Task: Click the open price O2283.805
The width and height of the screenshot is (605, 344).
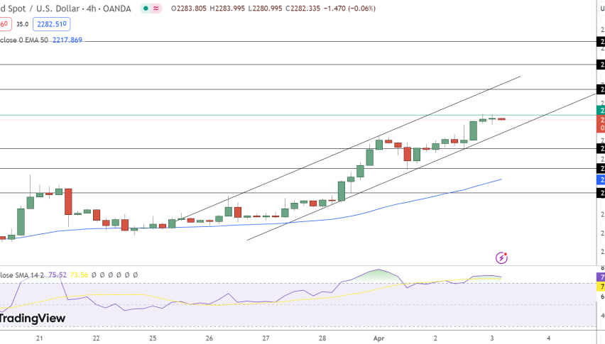Action: pyautogui.click(x=189, y=9)
